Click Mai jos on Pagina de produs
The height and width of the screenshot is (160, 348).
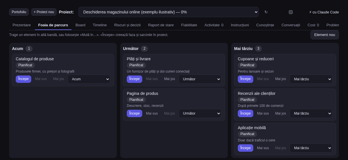[x=169, y=113]
